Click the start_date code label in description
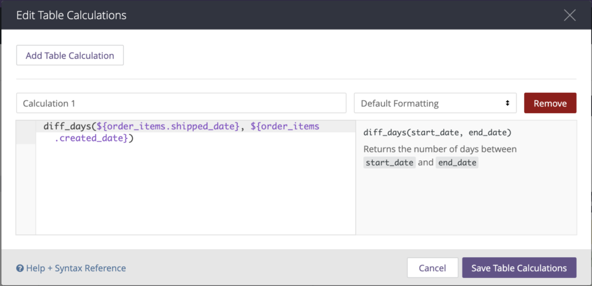The image size is (592, 286). tap(389, 164)
